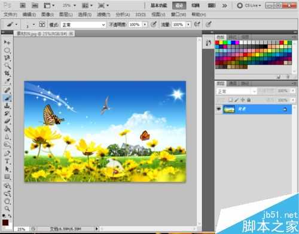Hide the Background layer with its eye icon
The height and width of the screenshot is (234, 299).
pyautogui.click(x=219, y=109)
